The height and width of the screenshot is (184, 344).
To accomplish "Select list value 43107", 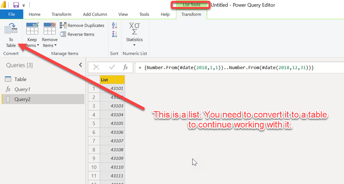I will (112, 141).
